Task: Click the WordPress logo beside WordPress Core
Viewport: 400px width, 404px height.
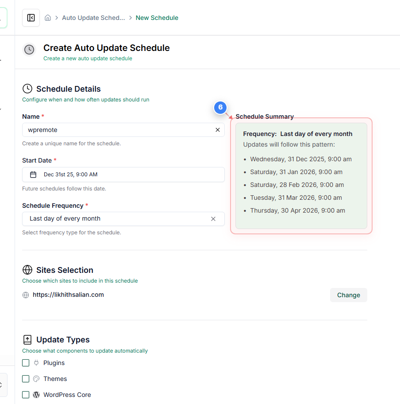Action: tap(36, 394)
